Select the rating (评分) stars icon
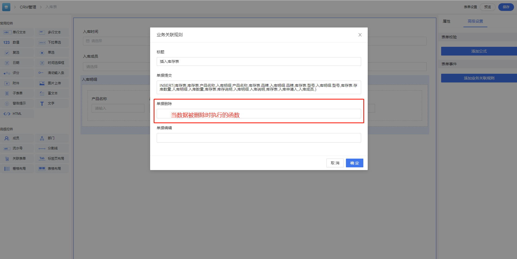The width and height of the screenshot is (517, 259). pos(7,73)
